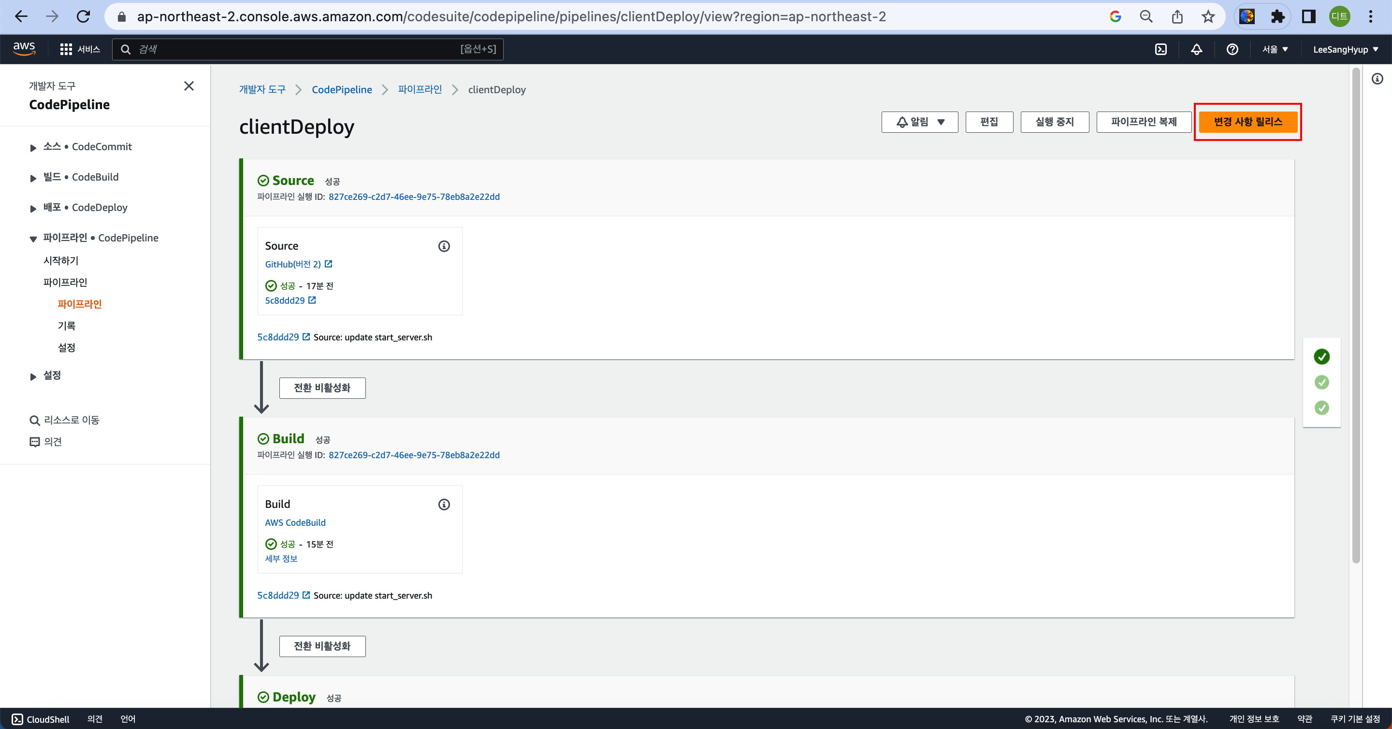Expand the 빌드 CodeBuild tree section
This screenshot has width=1392, height=729.
tap(33, 178)
